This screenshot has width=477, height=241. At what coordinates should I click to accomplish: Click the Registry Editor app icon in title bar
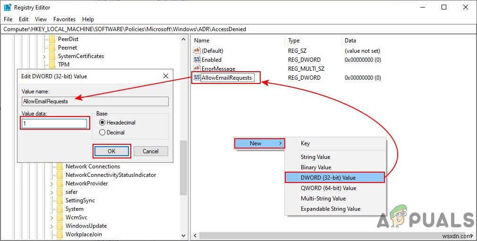(7, 7)
